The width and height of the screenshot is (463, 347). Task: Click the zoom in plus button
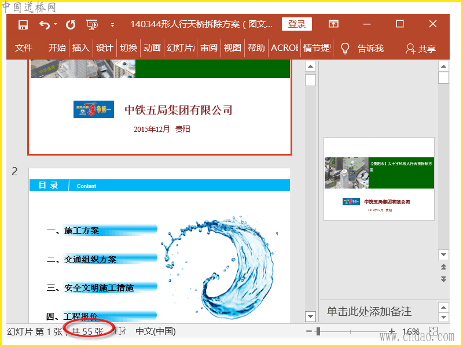[x=392, y=331]
